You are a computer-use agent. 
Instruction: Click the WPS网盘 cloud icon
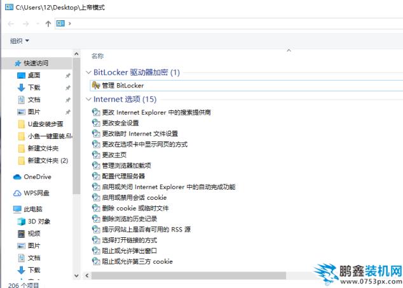click(17, 193)
